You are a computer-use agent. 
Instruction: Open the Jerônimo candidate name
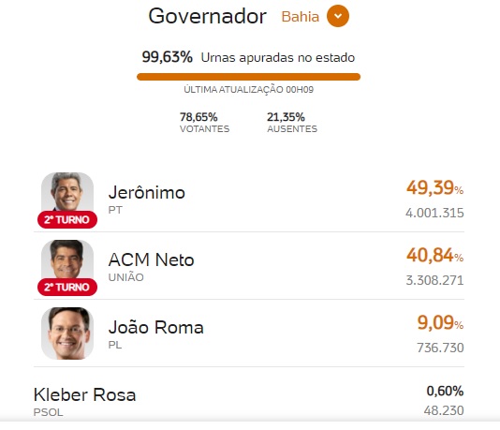tap(147, 192)
